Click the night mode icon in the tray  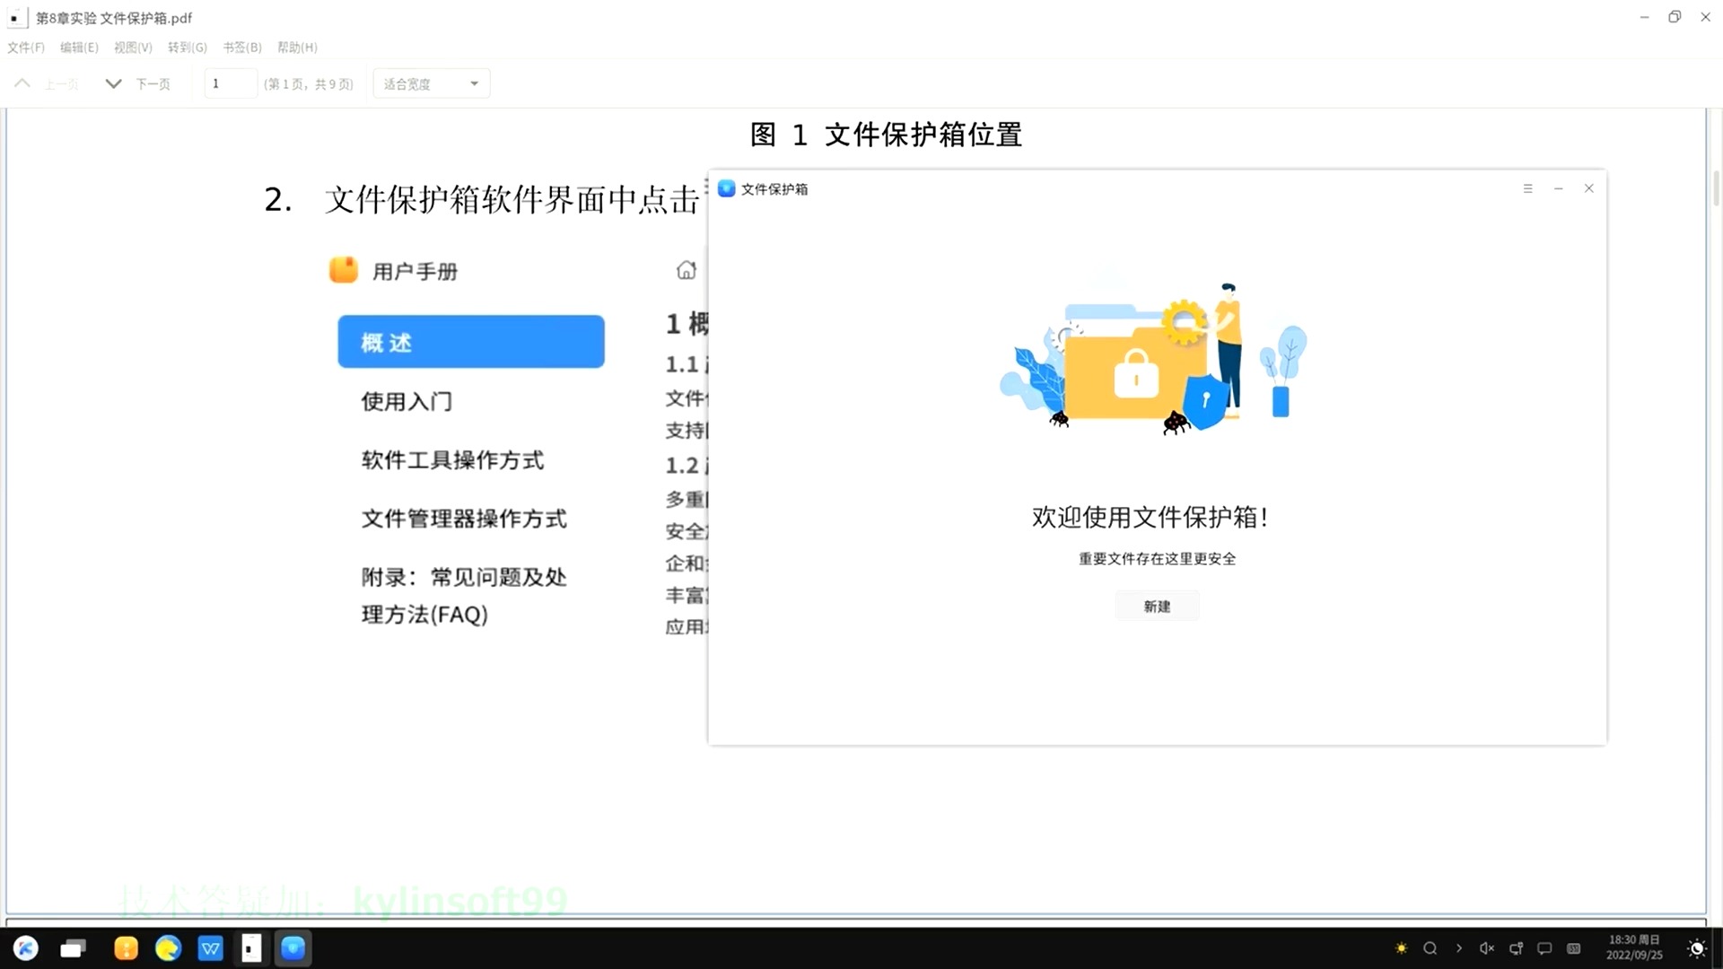coord(1695,948)
